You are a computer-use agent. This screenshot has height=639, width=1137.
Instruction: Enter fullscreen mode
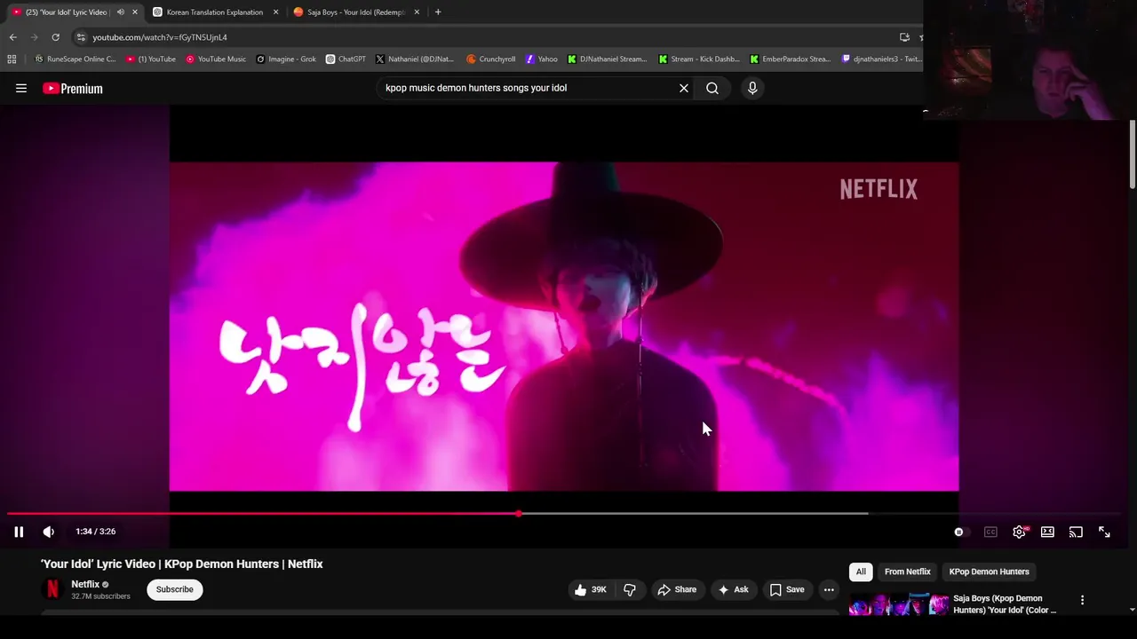pyautogui.click(x=1104, y=532)
